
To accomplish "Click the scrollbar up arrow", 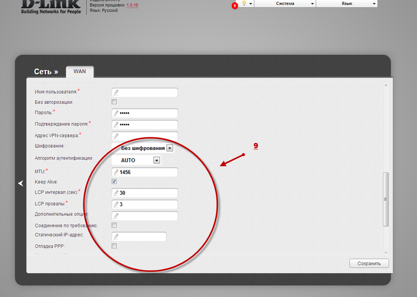I will tap(386, 85).
